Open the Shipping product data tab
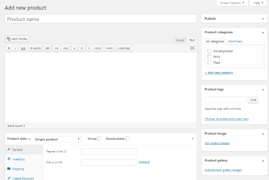 (x=24, y=169)
